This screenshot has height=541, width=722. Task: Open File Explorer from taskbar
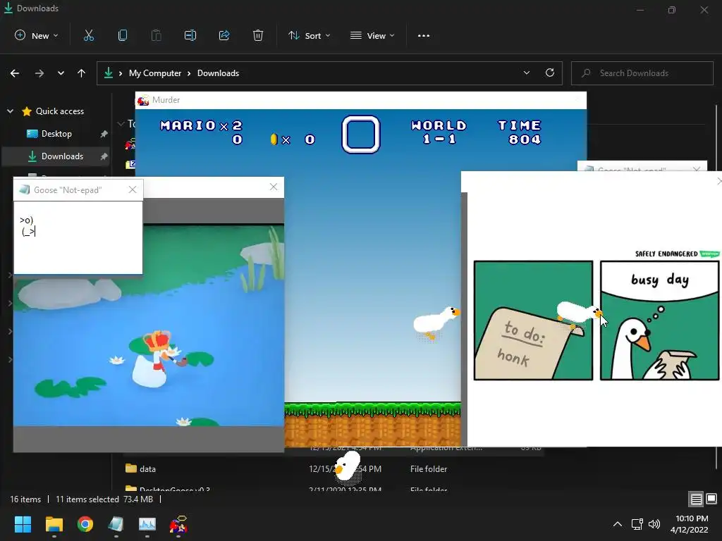click(x=54, y=524)
